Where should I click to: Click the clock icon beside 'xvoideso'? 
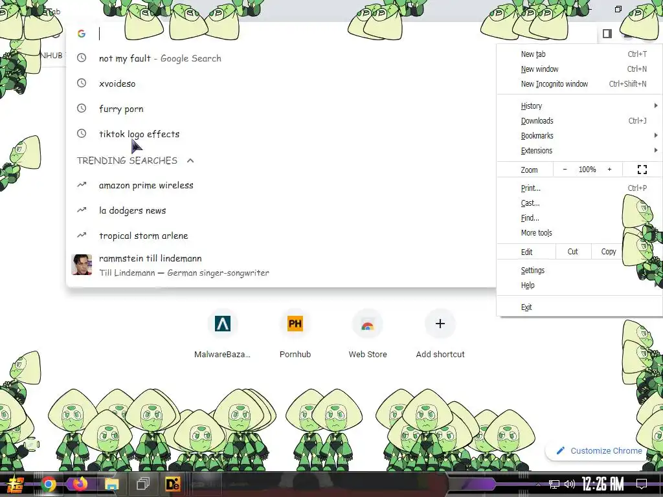pyautogui.click(x=82, y=83)
